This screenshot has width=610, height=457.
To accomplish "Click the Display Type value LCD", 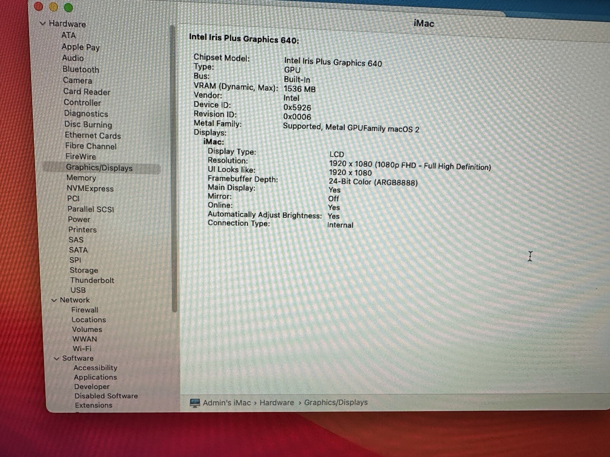I will [337, 154].
